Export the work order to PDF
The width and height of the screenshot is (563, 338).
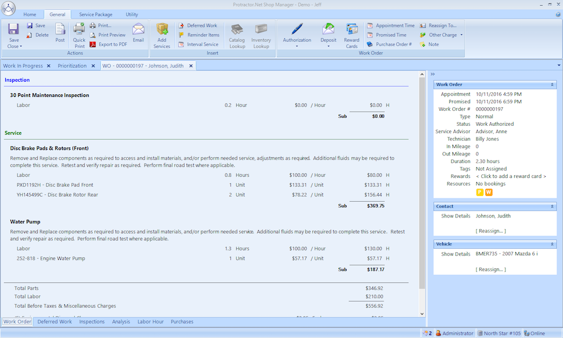point(109,44)
